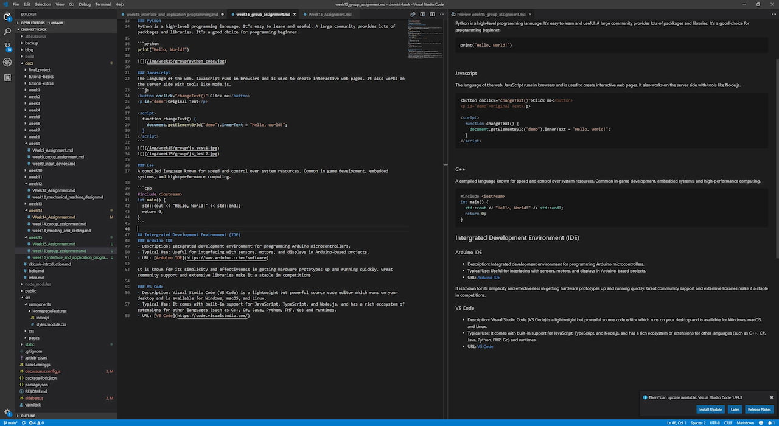779x426 pixels.
Task: Open the changes compare icon in editor toolbar
Action: click(414, 13)
